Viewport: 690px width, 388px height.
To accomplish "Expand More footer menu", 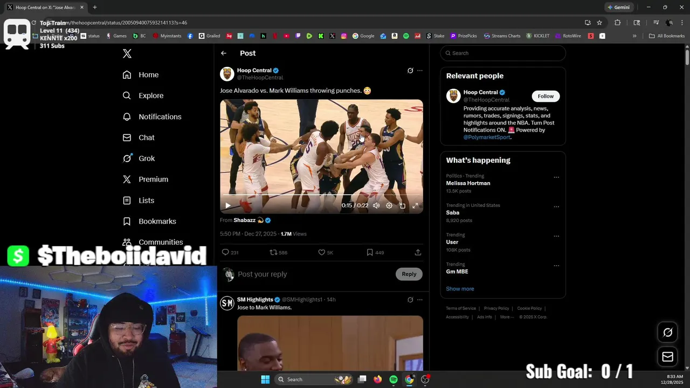I will 506,317.
